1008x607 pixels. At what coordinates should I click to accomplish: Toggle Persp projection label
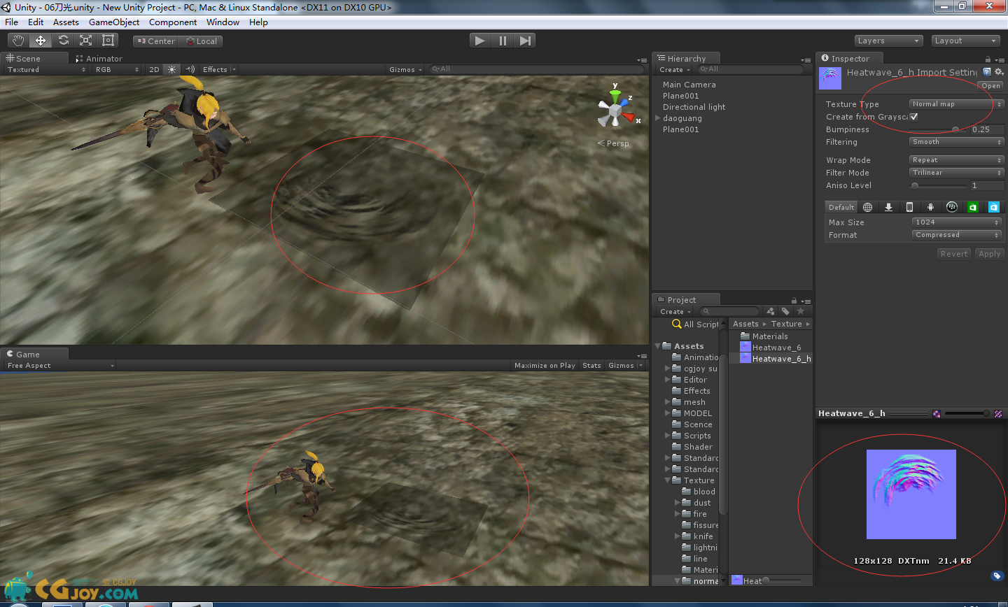[x=613, y=143]
